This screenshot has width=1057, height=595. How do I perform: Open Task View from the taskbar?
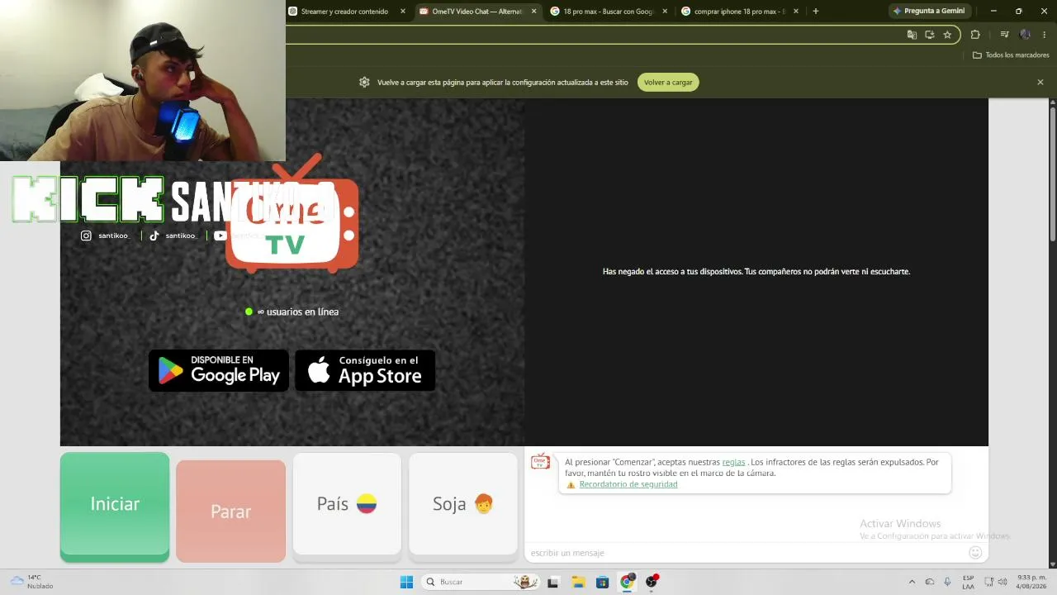[553, 582]
